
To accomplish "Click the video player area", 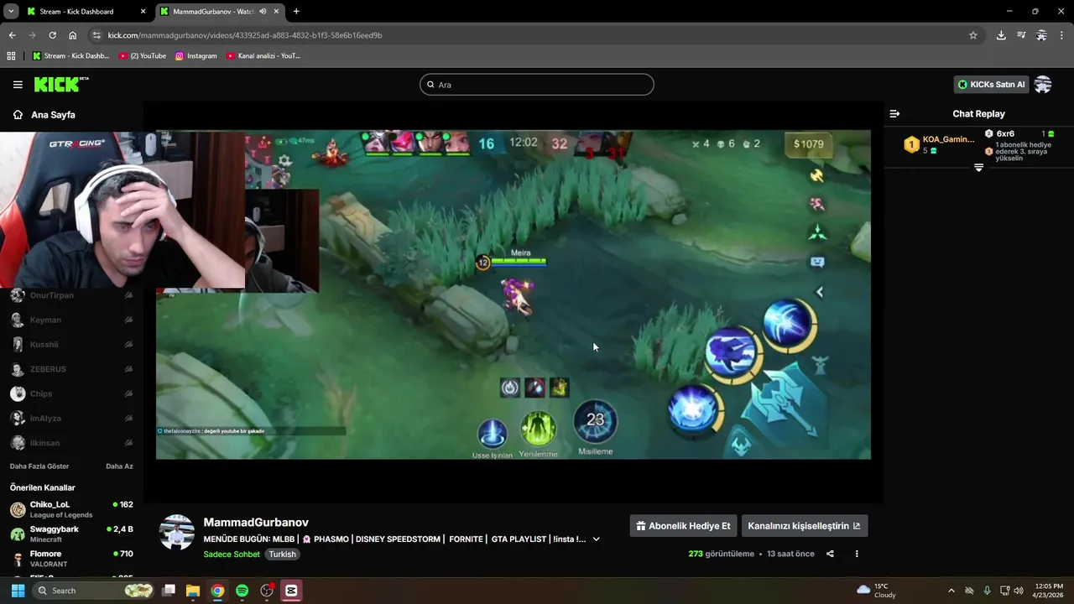I will point(514,294).
